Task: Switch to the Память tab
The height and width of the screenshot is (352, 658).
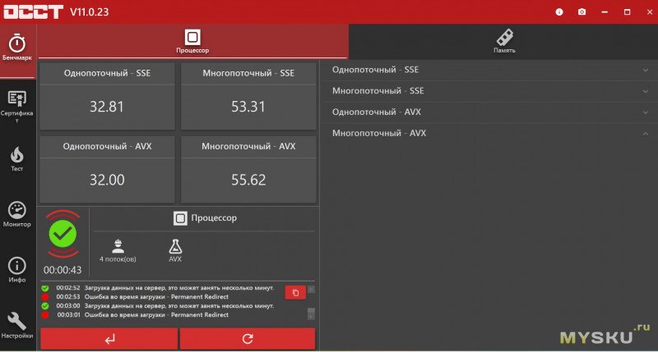Action: tap(503, 41)
